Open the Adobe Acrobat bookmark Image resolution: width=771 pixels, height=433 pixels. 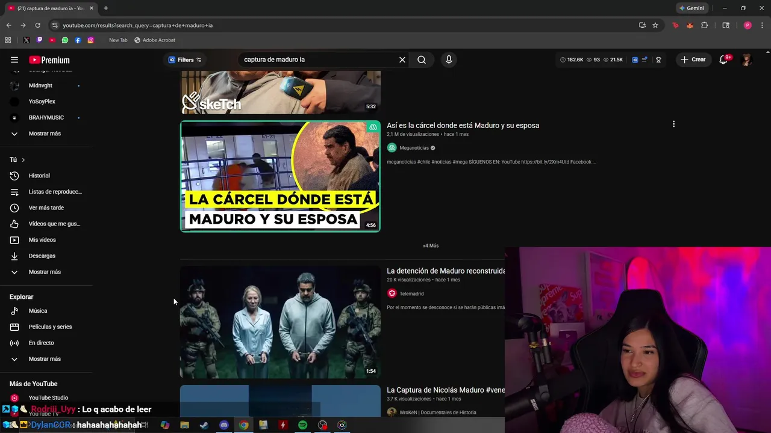[155, 40]
